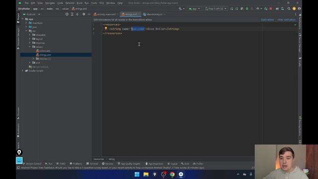Show hidden system tray icons

[x=238, y=174]
